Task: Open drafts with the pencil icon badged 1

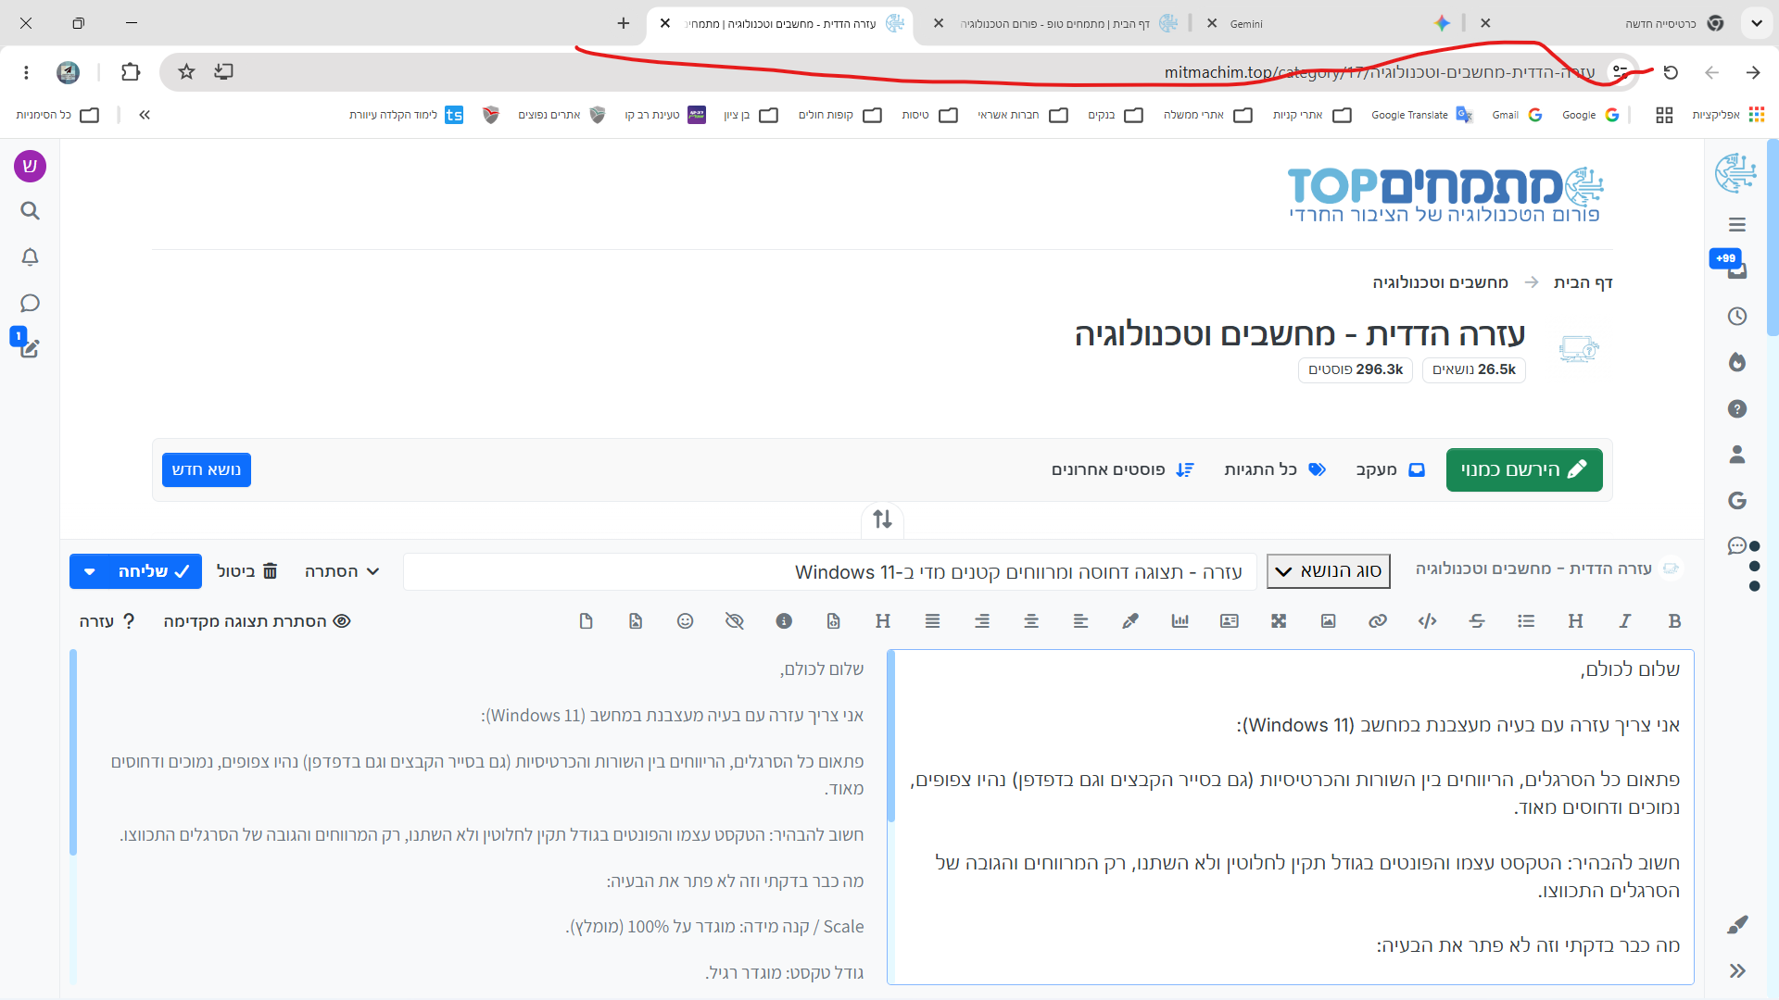Action: click(x=28, y=346)
